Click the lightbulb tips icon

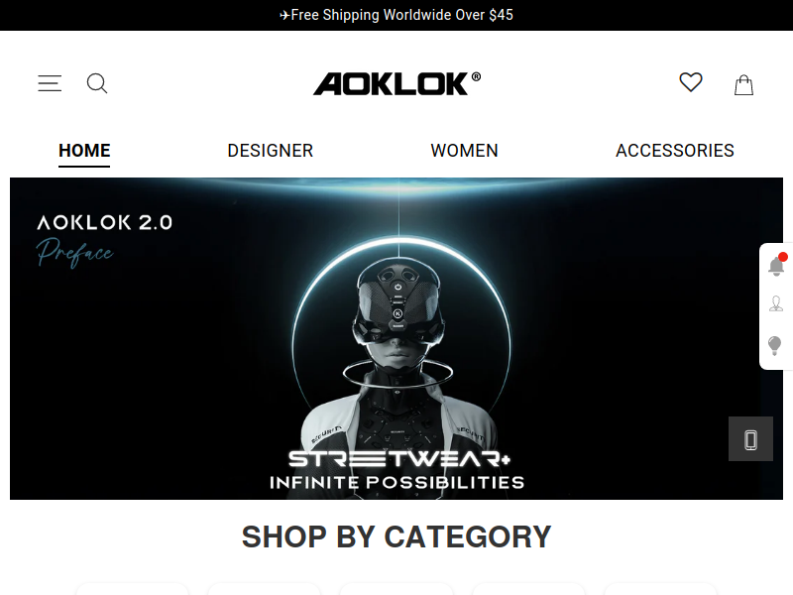(775, 346)
